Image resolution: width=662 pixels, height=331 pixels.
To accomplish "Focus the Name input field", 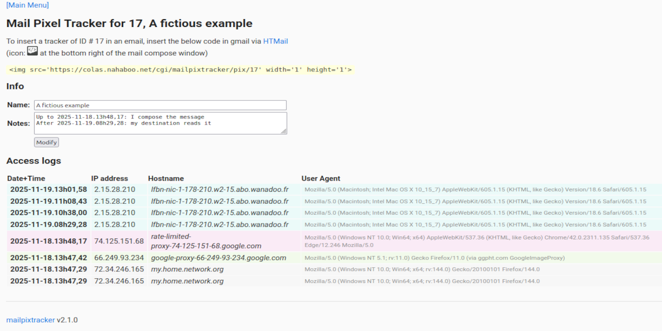I will (x=160, y=105).
